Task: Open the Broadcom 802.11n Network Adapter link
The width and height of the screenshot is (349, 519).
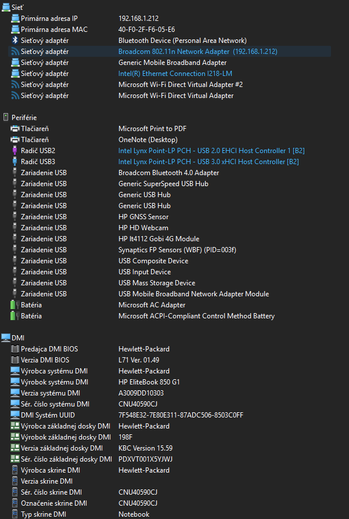Action: [x=198, y=51]
